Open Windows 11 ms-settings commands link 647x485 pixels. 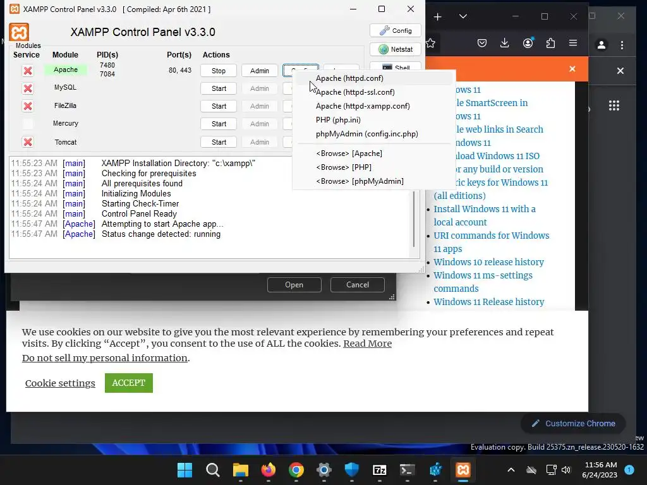pyautogui.click(x=483, y=282)
